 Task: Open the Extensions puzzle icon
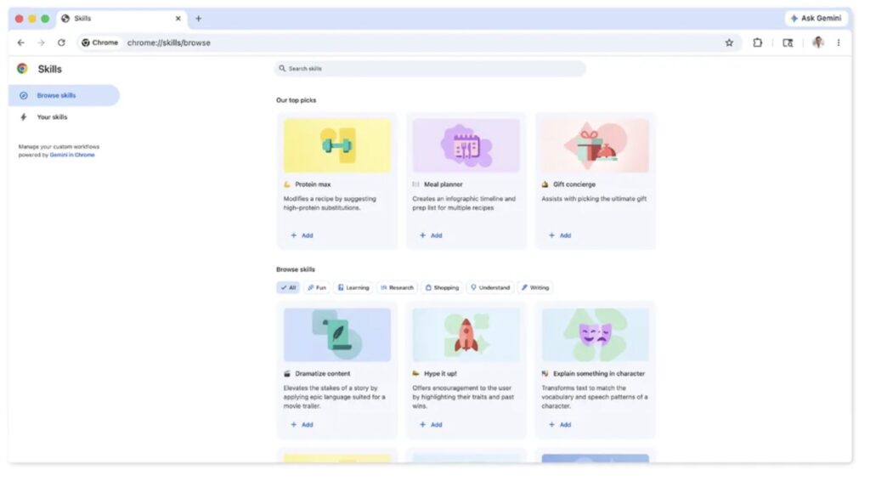click(x=757, y=42)
